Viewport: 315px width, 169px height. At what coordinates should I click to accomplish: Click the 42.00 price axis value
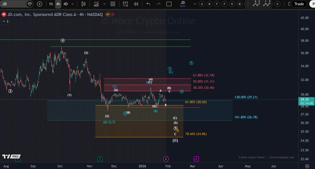click(304, 18)
